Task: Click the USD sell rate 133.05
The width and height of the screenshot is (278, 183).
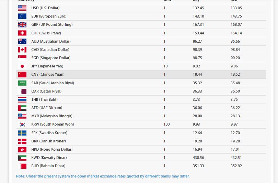Action: pos(236,8)
